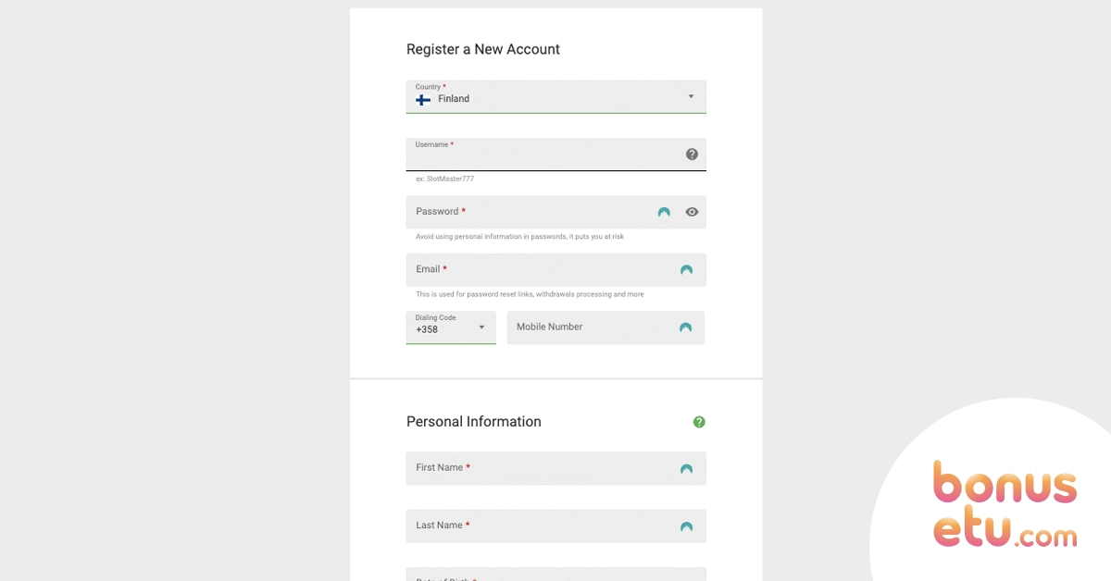Click the teal icon in First Name field
The height and width of the screenshot is (581, 1111).
686,469
